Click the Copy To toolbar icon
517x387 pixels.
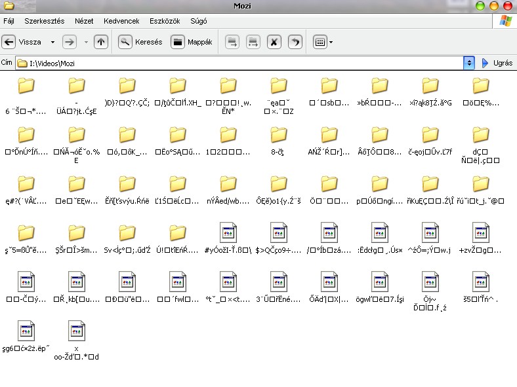(x=253, y=42)
